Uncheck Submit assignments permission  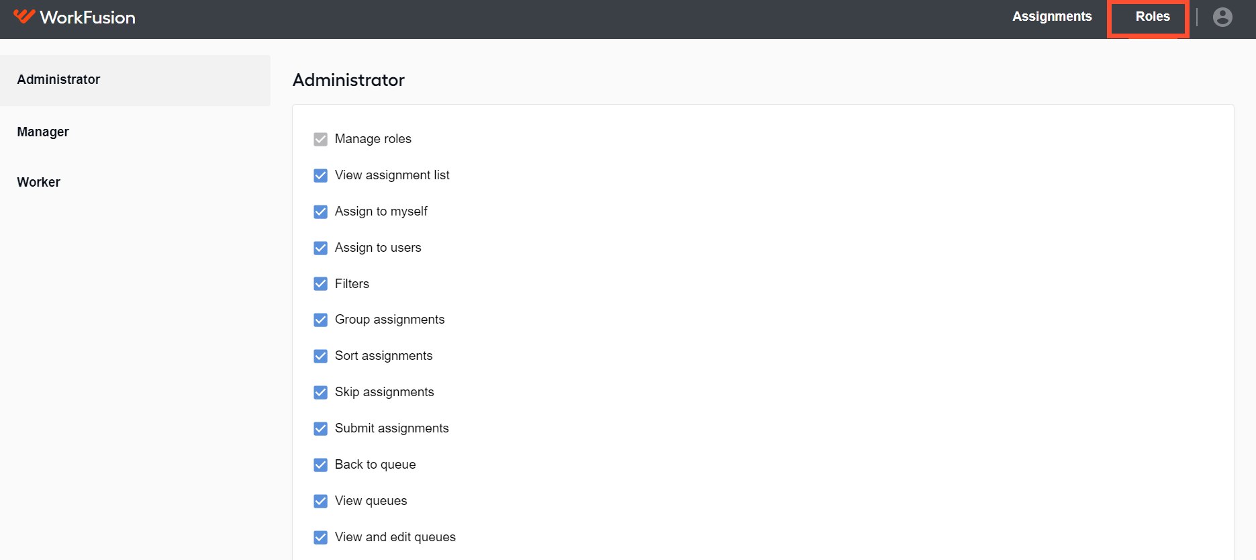(x=321, y=428)
